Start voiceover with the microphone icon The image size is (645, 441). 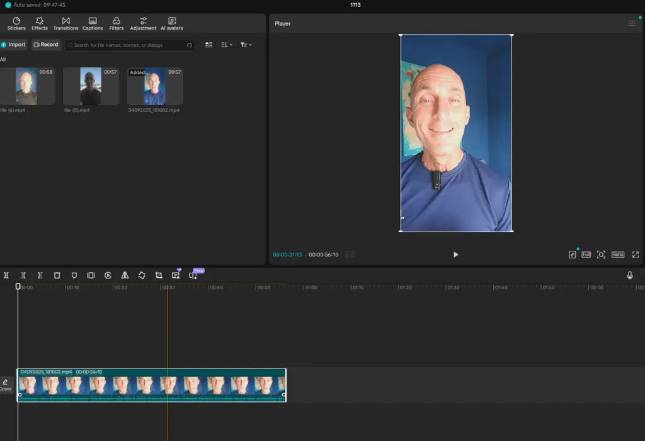click(629, 275)
